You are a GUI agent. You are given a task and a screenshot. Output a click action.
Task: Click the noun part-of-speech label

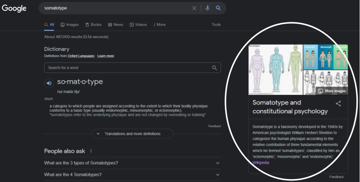[x=48, y=99]
